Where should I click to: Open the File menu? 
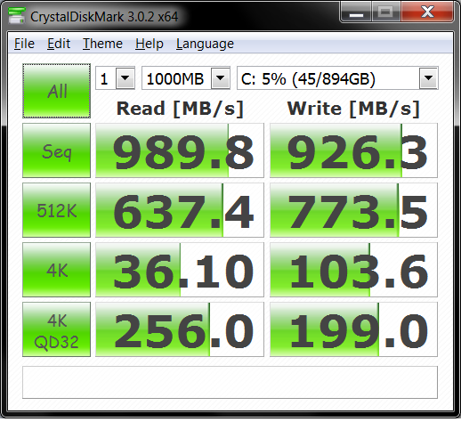[x=24, y=44]
